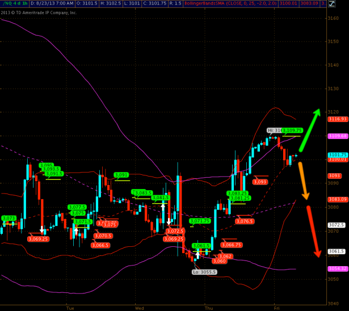
Task: Click the red 3,076.5 price marker
Action: click(x=245, y=221)
